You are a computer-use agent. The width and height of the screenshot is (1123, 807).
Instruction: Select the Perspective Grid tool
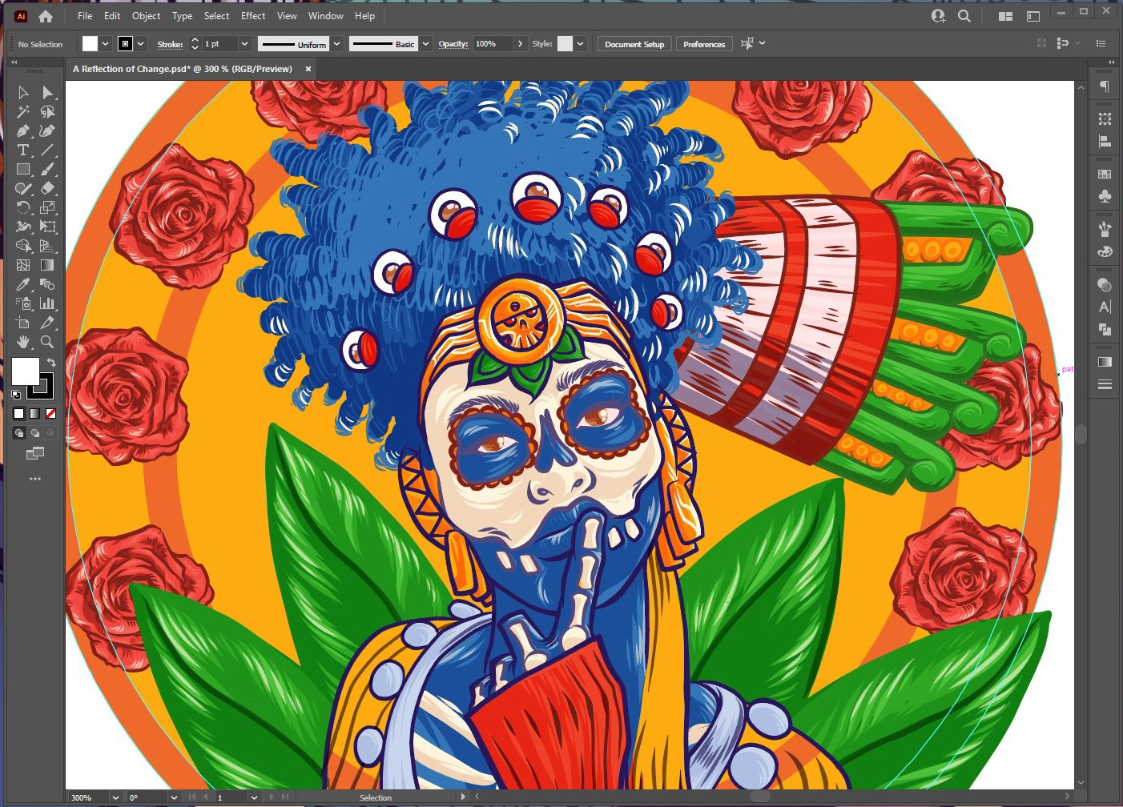coord(47,247)
